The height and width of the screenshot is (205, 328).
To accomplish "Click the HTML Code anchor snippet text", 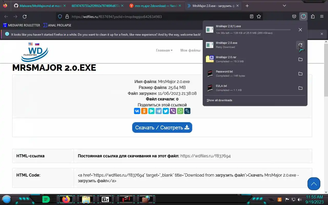I will click(x=188, y=178).
